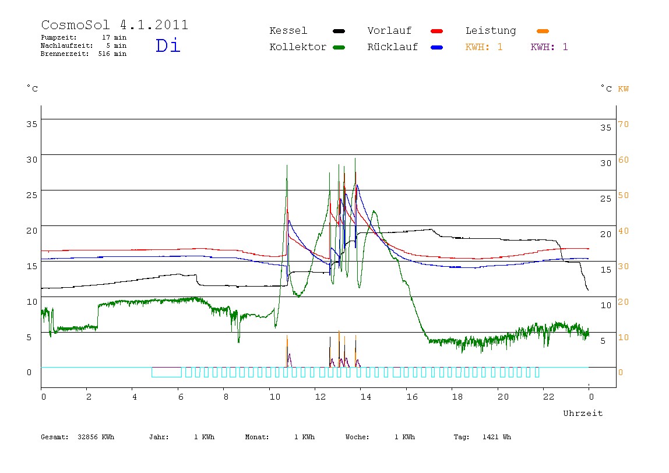Click the "Uhrzeit" time axis label
The width and height of the screenshot is (669, 473).
tap(583, 413)
